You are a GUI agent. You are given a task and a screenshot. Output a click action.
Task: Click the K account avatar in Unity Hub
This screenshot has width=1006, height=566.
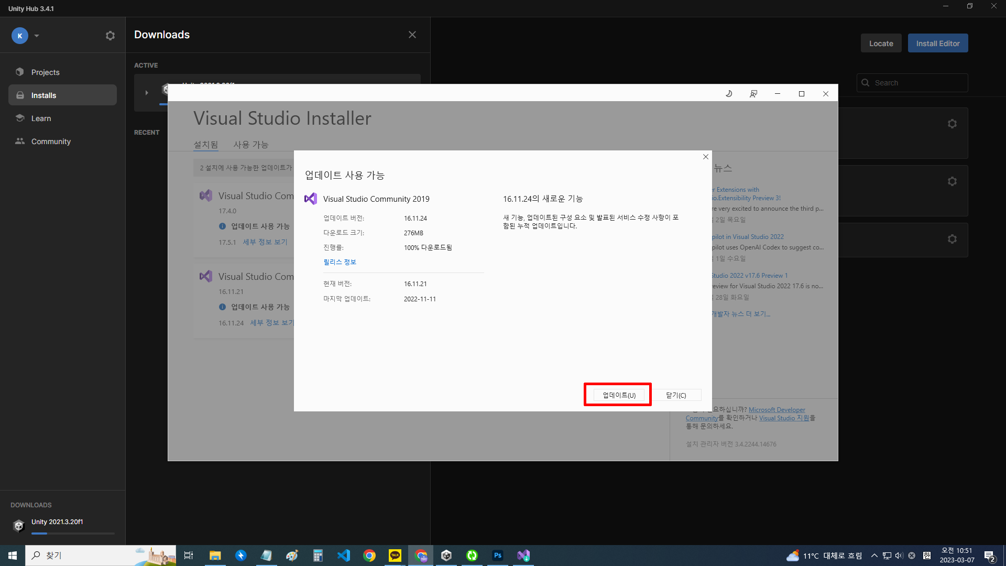(20, 36)
